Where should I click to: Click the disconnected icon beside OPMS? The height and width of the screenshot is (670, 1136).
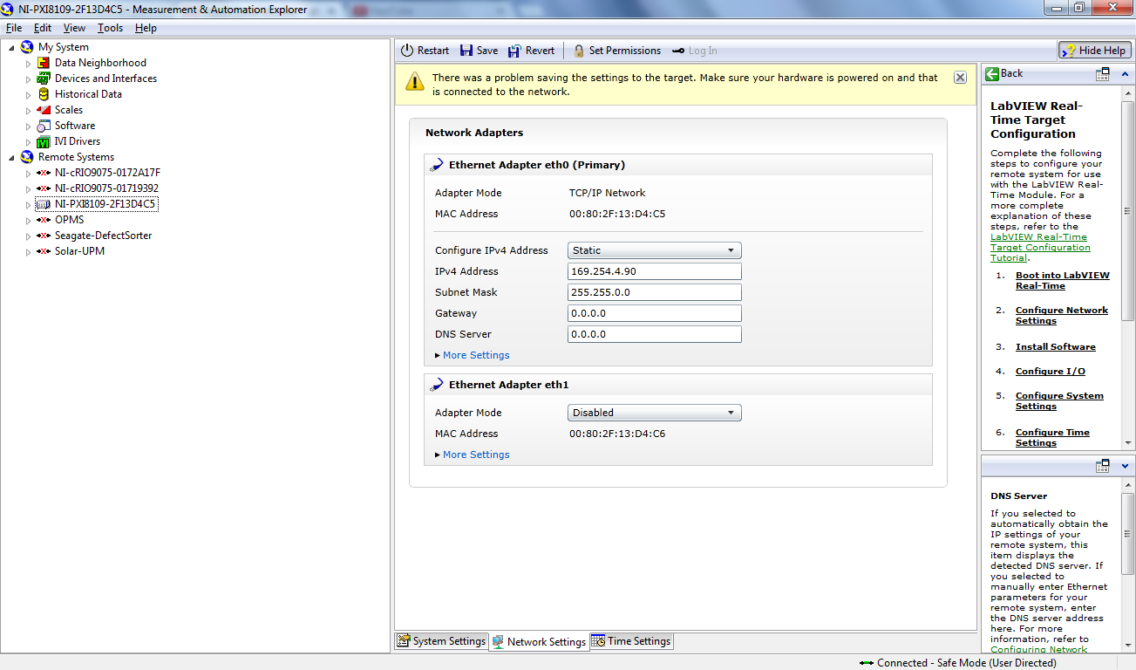click(x=44, y=220)
